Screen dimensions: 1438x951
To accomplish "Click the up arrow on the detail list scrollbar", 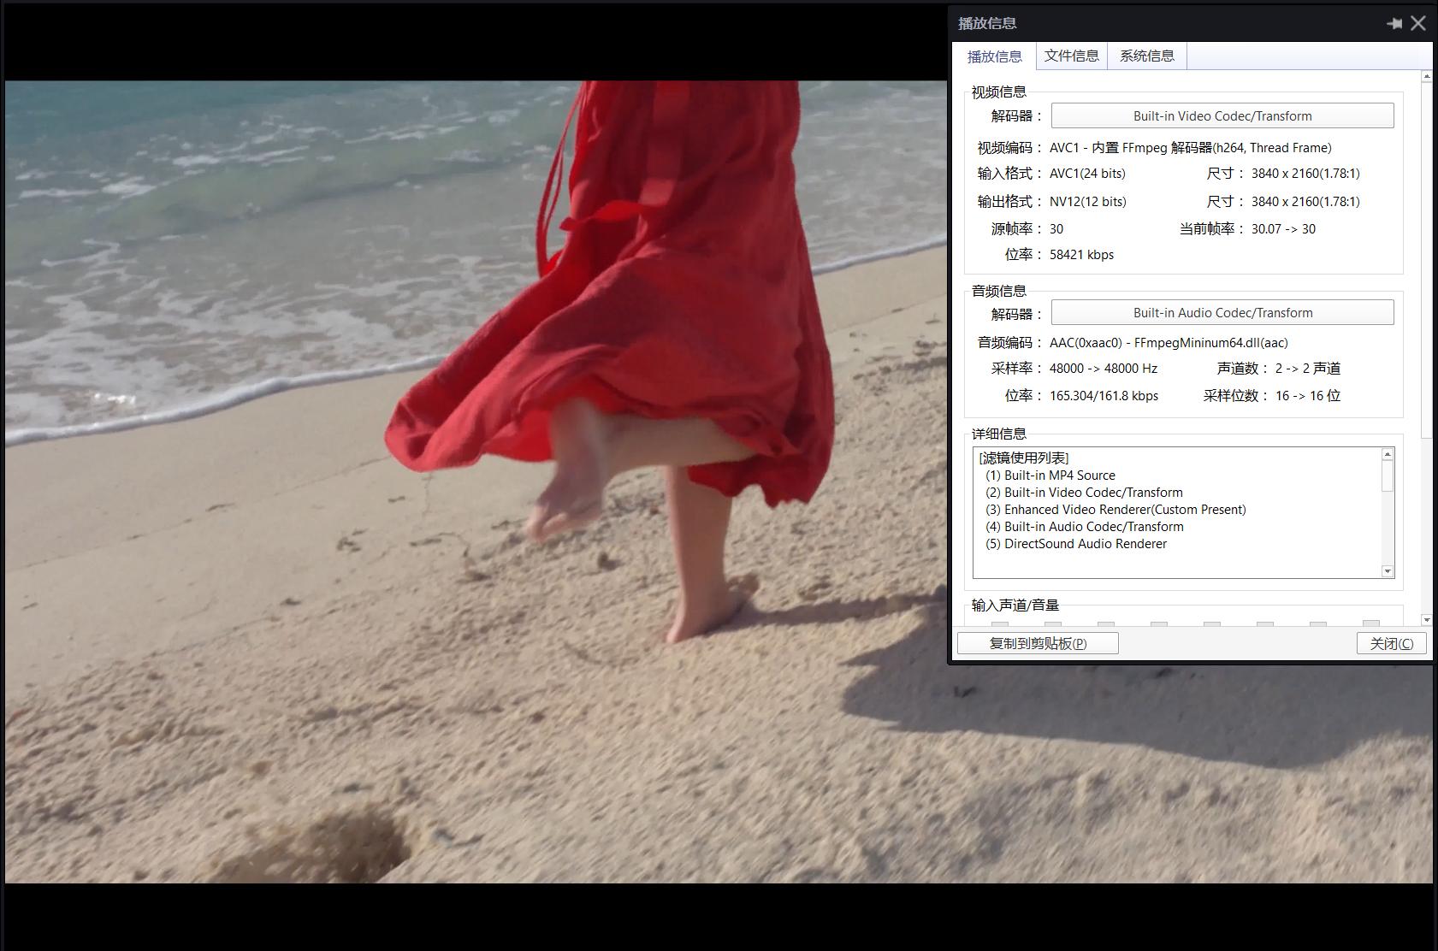I will pyautogui.click(x=1388, y=453).
